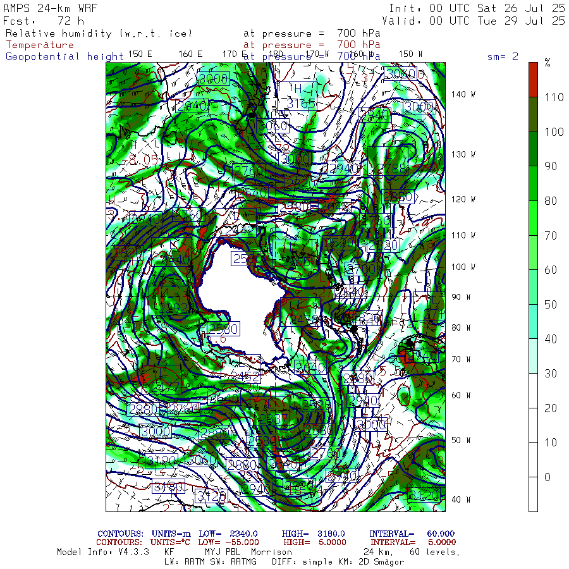Click the 'L 2292' low center label

coord(170,300)
